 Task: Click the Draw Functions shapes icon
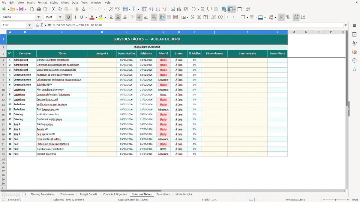[247, 9]
